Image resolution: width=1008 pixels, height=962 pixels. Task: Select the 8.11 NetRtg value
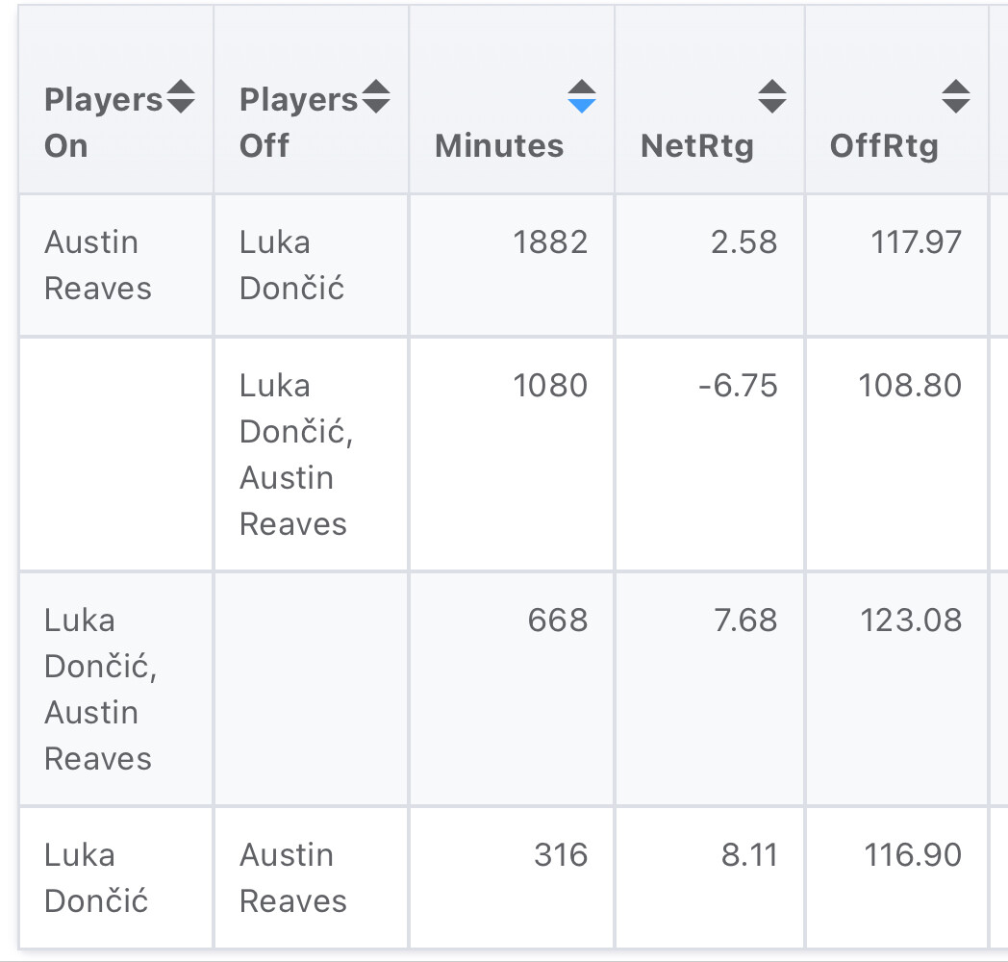point(749,855)
